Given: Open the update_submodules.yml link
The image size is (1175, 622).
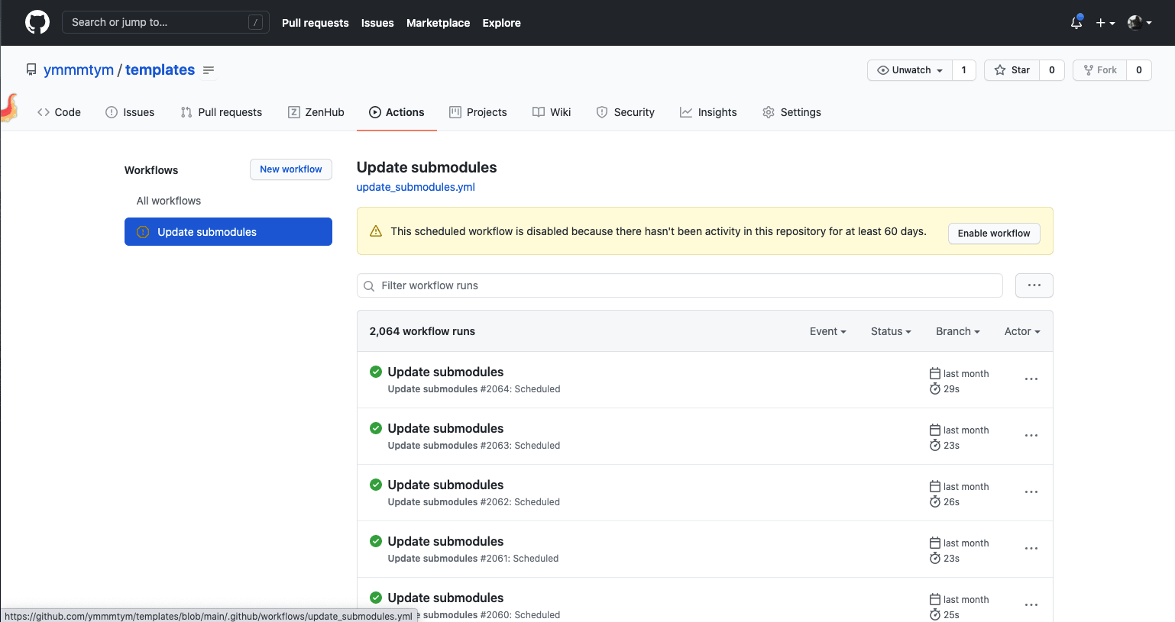Looking at the screenshot, I should (x=415, y=186).
